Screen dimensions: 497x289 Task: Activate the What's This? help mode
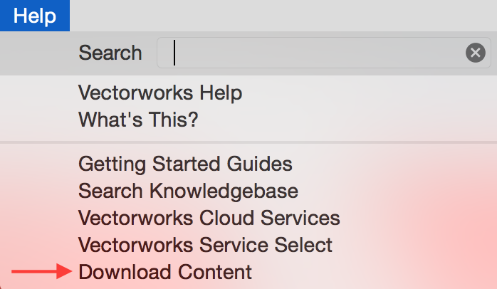coord(138,120)
